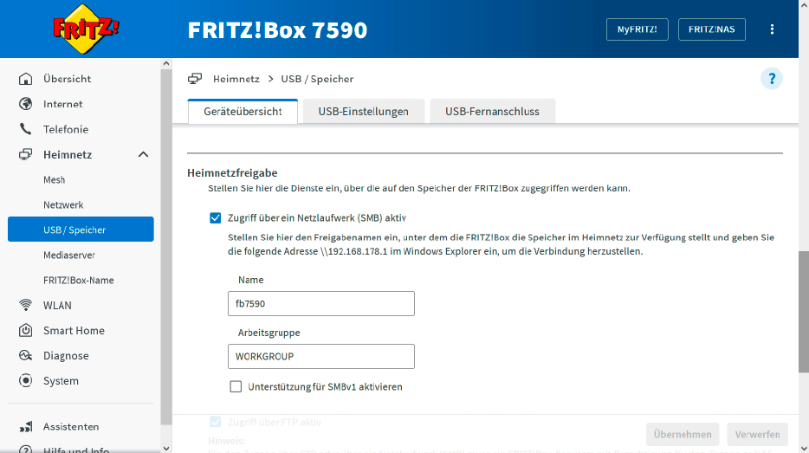Collapse the Heimnetz menu chevron
Image resolution: width=809 pixels, height=453 pixels.
click(x=144, y=154)
